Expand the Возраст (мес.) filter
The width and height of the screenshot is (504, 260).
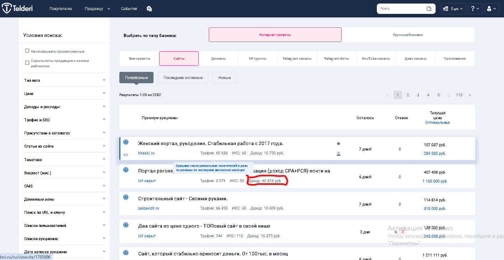[x=64, y=173]
